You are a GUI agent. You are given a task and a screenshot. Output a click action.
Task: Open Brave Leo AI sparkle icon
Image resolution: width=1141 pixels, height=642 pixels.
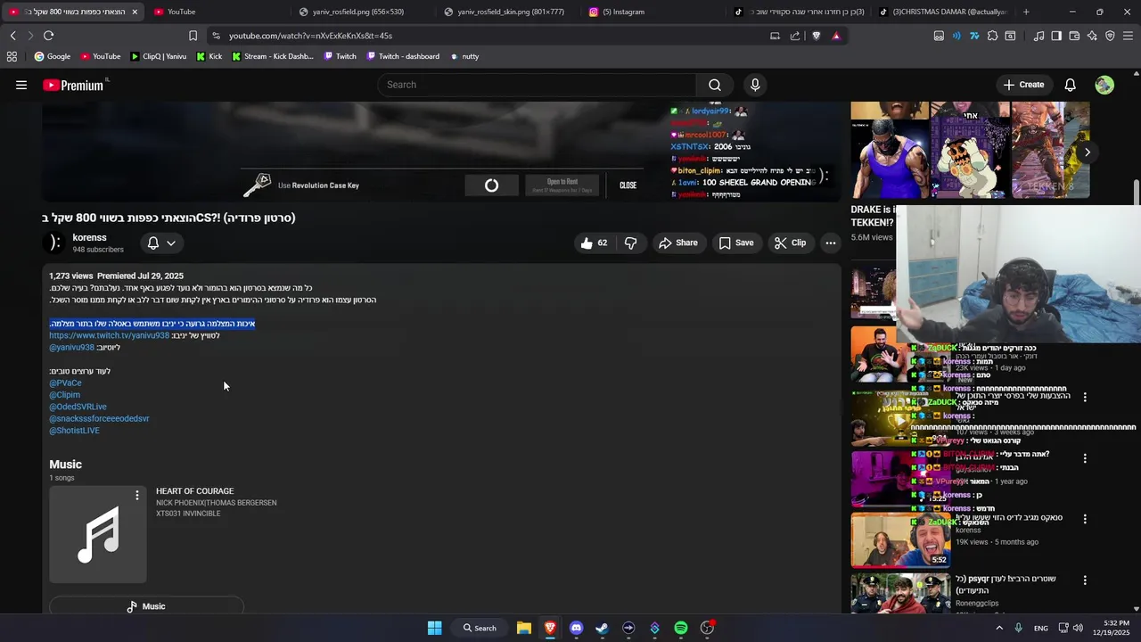click(x=1092, y=36)
